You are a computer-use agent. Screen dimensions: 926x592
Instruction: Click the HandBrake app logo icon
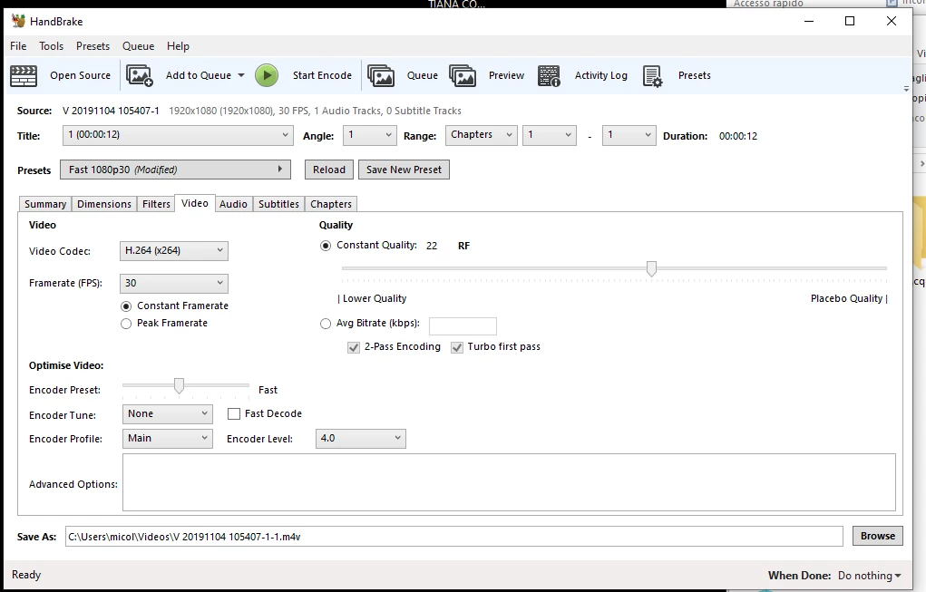(x=18, y=21)
